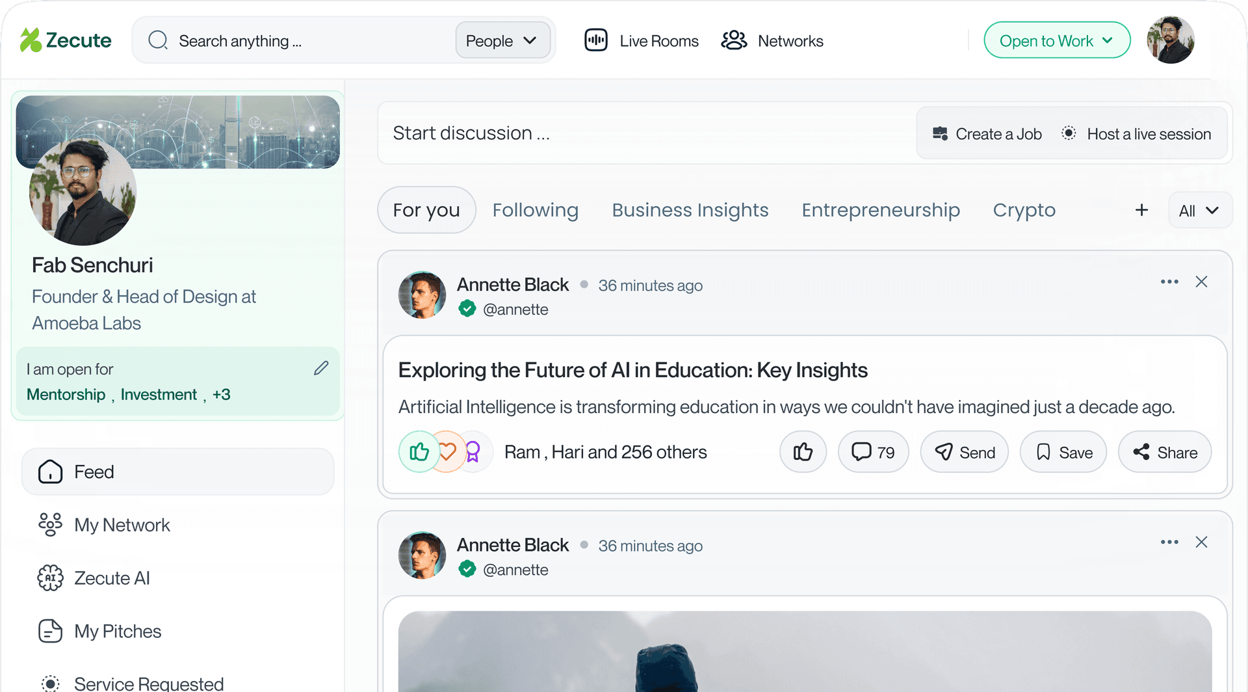Expand the All feed filter dropdown
1248x692 pixels.
[x=1199, y=211]
